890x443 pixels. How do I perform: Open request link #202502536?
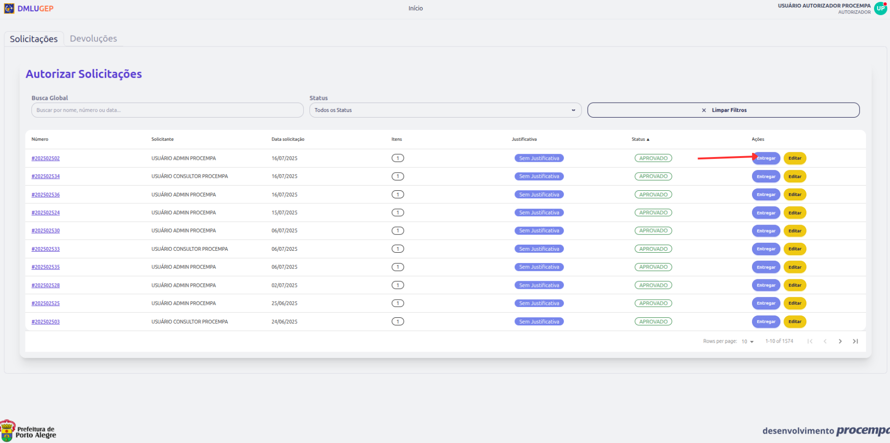[46, 195]
